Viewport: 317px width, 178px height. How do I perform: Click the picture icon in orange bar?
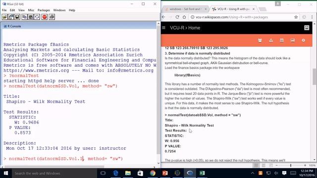(x=293, y=41)
